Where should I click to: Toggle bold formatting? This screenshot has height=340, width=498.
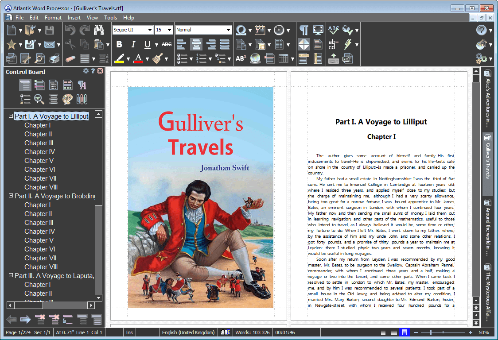[119, 44]
